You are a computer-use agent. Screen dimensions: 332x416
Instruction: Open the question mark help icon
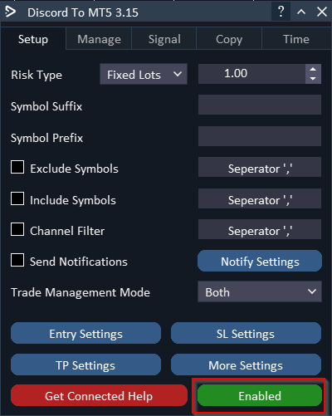pyautogui.click(x=281, y=12)
